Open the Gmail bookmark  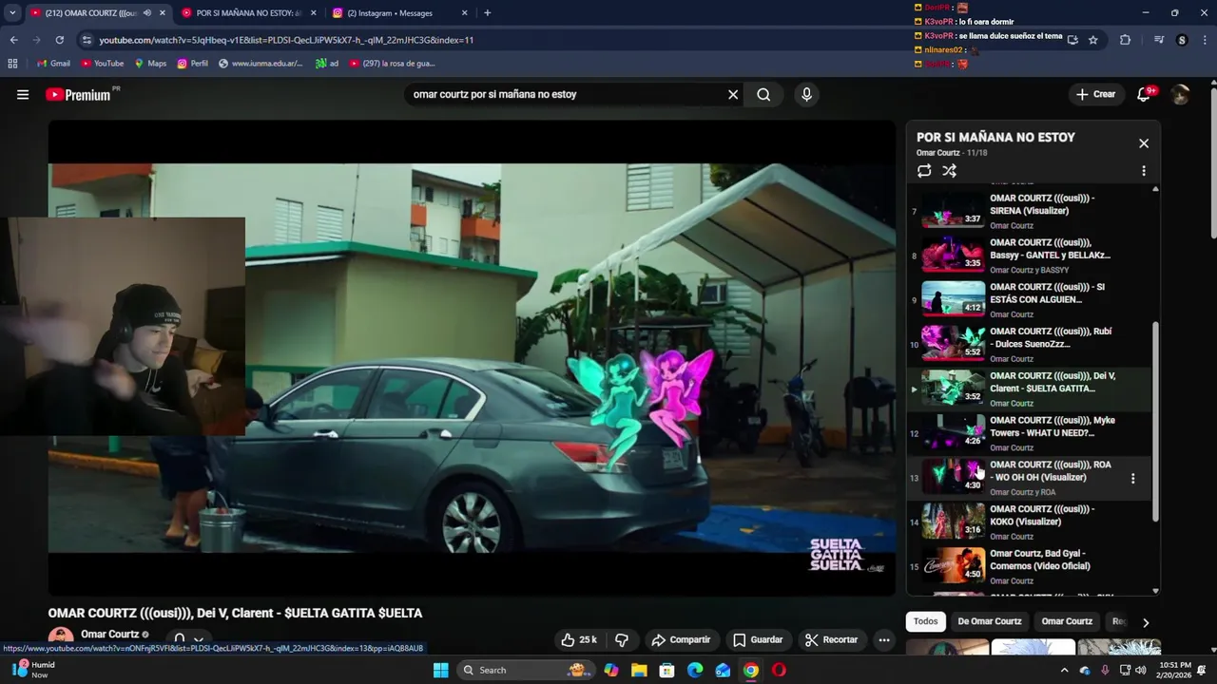pos(53,64)
